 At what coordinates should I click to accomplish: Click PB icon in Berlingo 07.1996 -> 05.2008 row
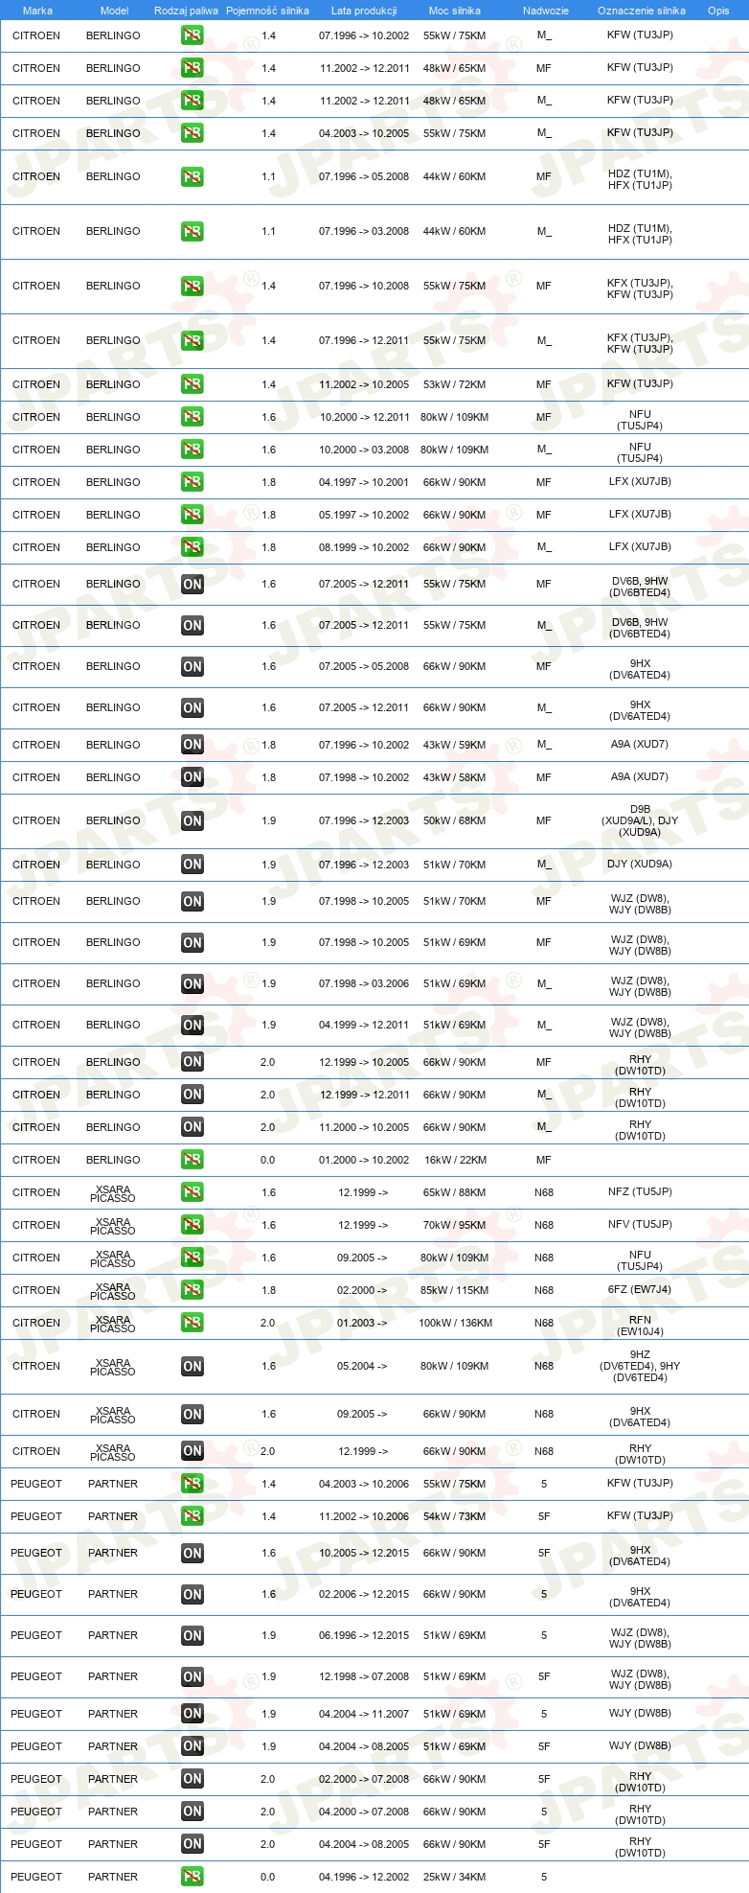(193, 176)
